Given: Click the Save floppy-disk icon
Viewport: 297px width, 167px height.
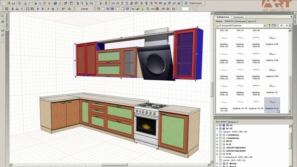Looking at the screenshot, I should click(x=13, y=3).
